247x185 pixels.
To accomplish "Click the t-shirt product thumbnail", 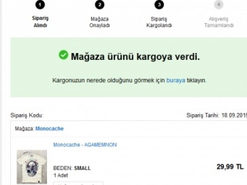I will click(x=32, y=167).
